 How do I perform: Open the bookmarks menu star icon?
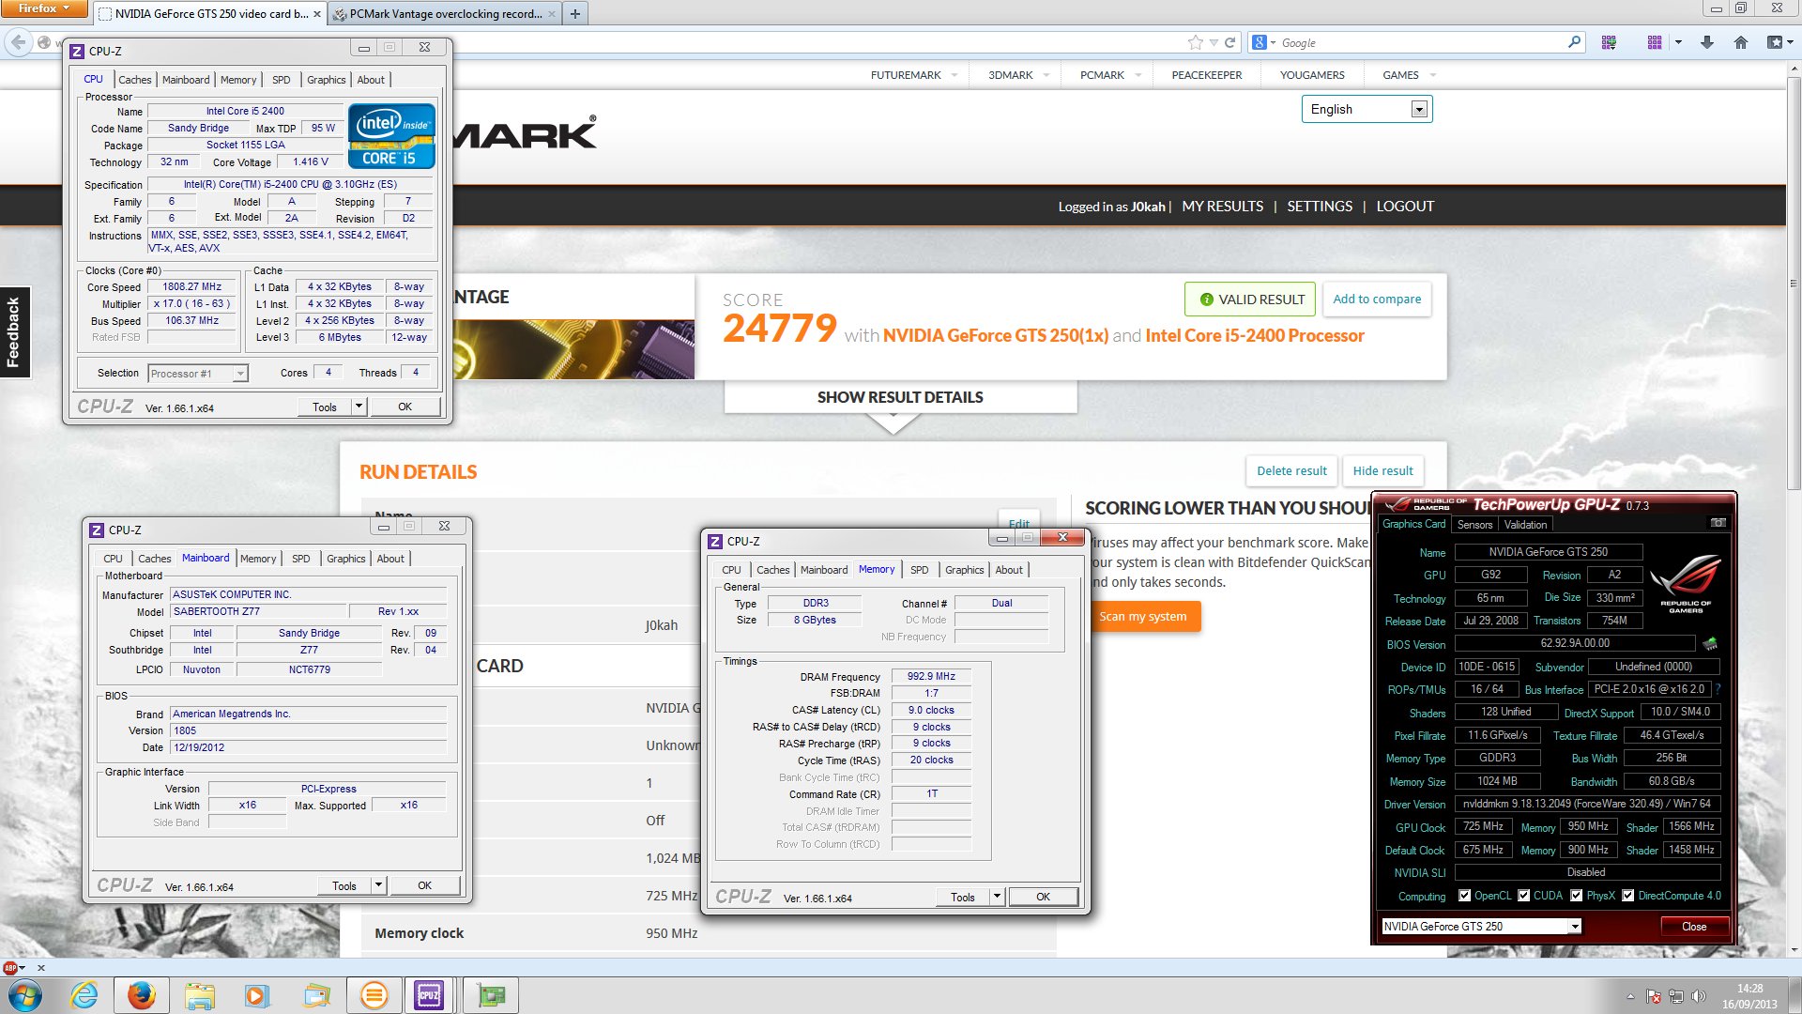click(1775, 42)
